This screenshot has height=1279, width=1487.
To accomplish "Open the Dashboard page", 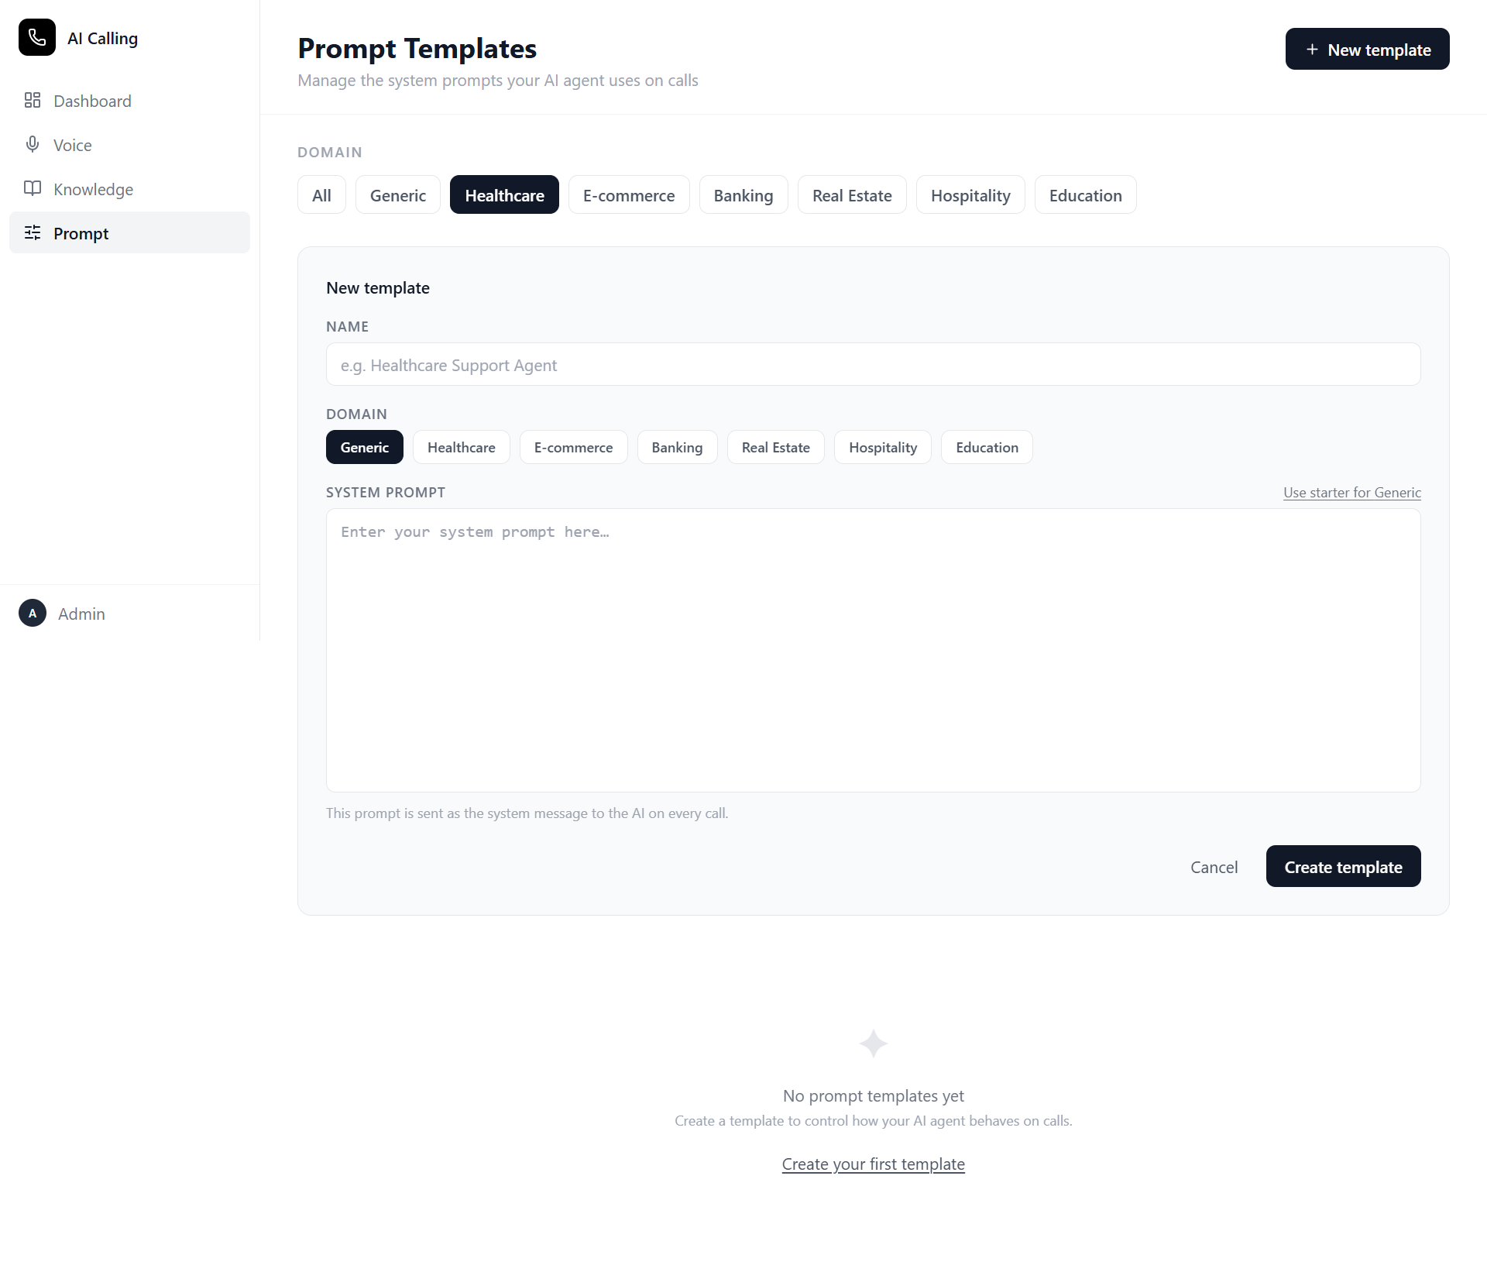I will point(129,101).
